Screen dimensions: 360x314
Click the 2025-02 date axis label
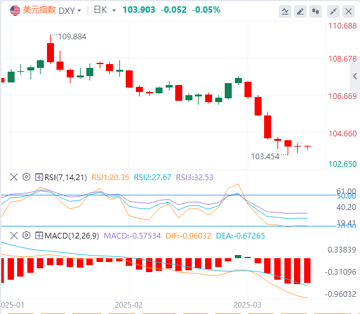pyautogui.click(x=128, y=305)
